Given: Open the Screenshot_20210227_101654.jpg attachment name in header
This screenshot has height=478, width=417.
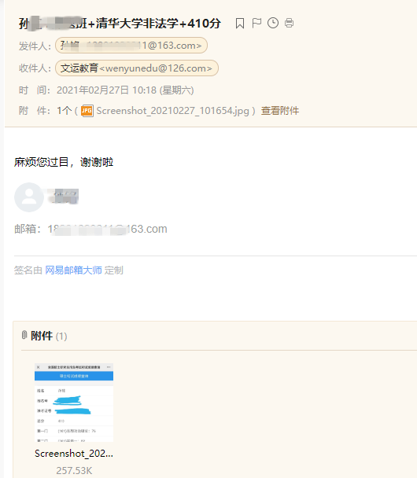Looking at the screenshot, I should click(172, 111).
